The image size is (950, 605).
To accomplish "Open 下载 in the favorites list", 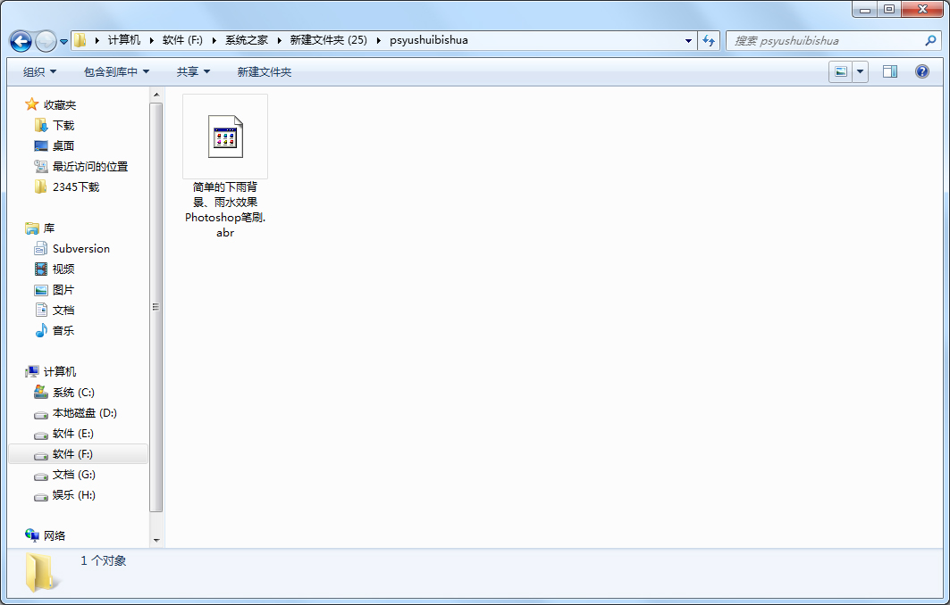I will tap(63, 126).
